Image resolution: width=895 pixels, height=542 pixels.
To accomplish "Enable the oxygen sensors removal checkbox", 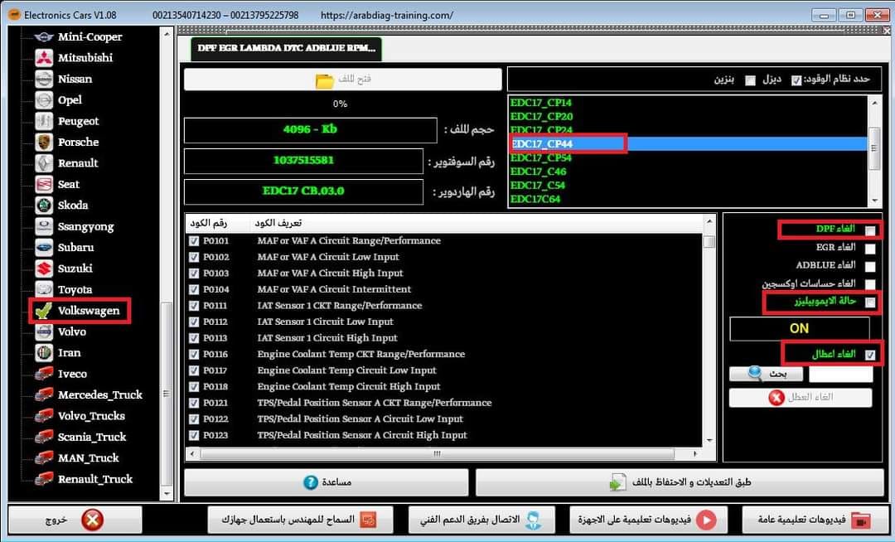I will [870, 284].
